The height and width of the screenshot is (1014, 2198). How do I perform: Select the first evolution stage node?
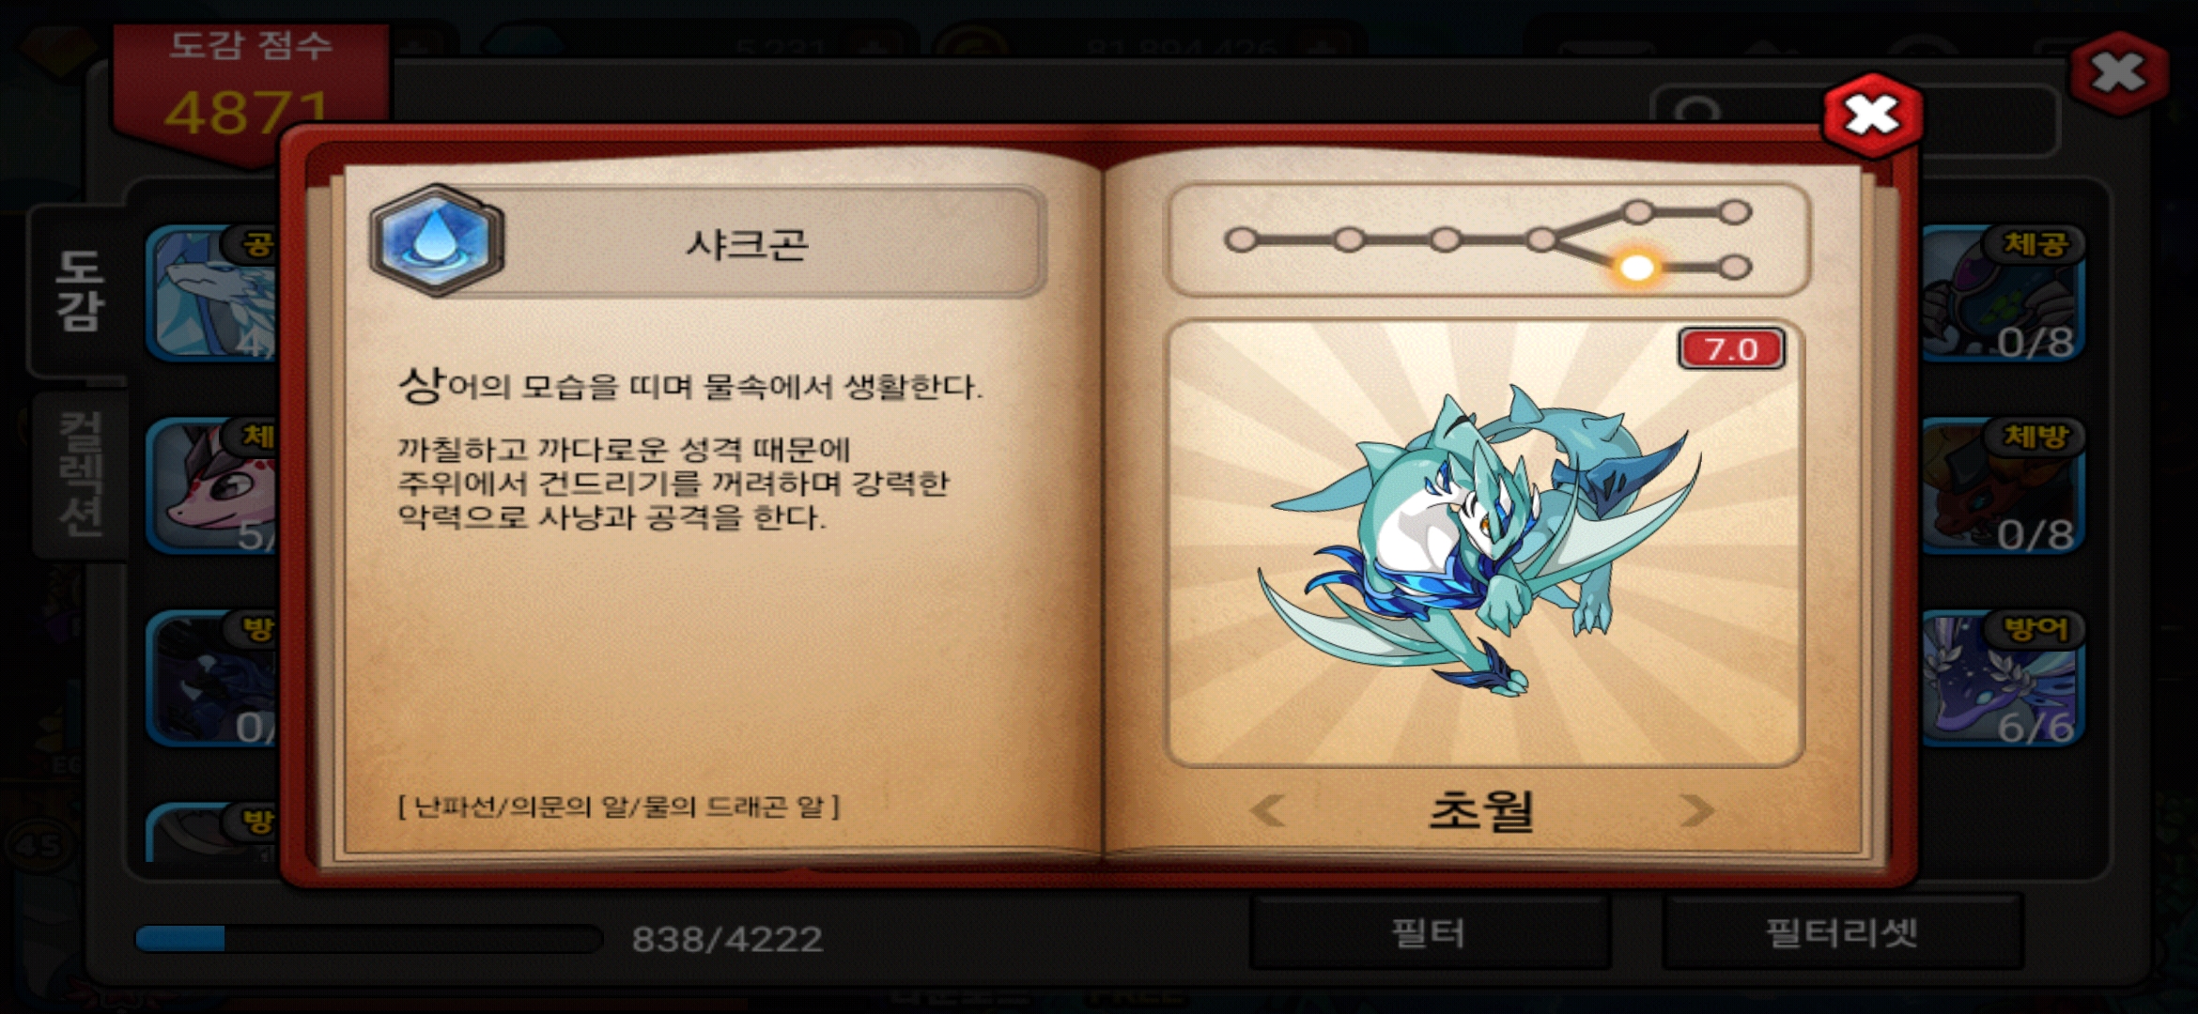click(1241, 239)
